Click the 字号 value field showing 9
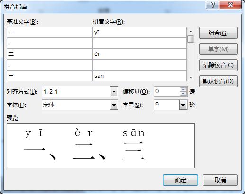Image resolution: width=245 pixels, height=194 pixels. pos(167,105)
